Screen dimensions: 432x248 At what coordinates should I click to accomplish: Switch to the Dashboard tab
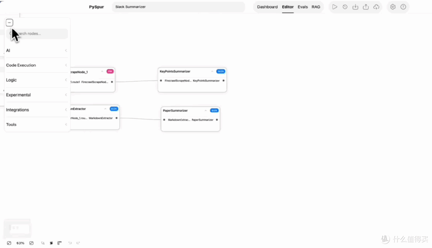tap(267, 7)
